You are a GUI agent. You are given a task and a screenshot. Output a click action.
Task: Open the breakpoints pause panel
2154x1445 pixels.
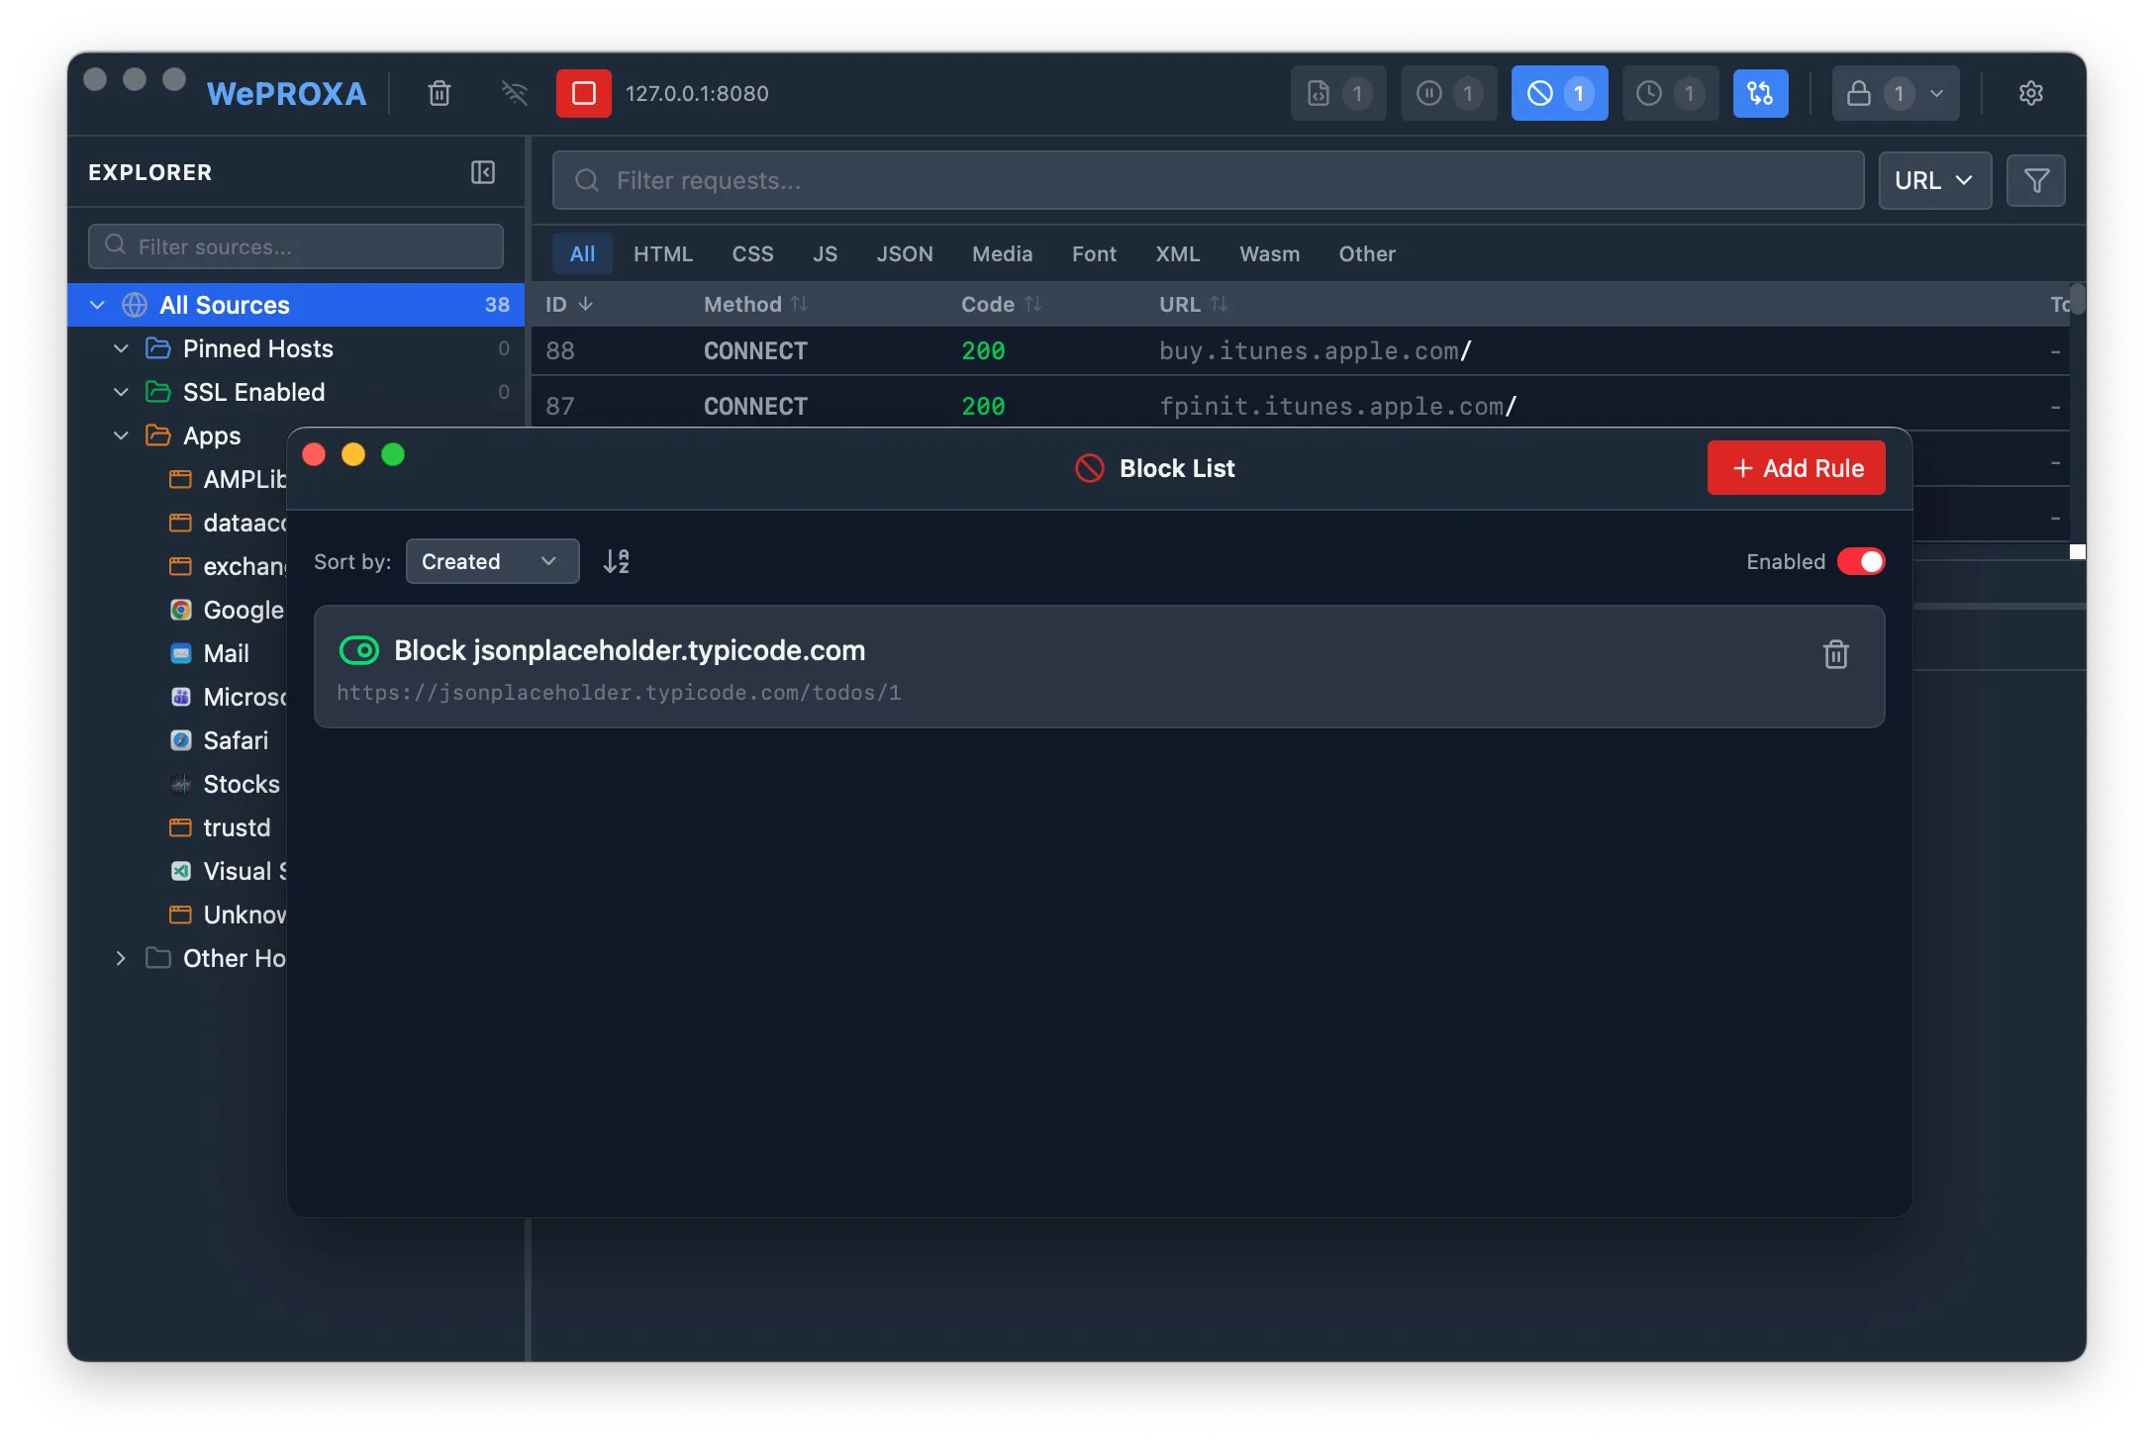(1448, 93)
